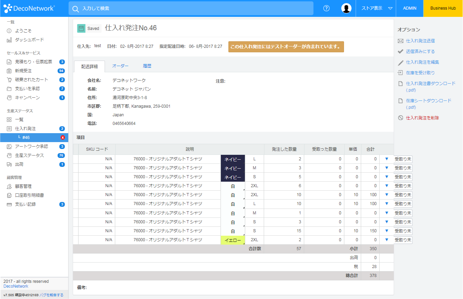Click the folder icon beside 支払いを承認
This screenshot has width=463, height=299.
pyautogui.click(x=9, y=89)
